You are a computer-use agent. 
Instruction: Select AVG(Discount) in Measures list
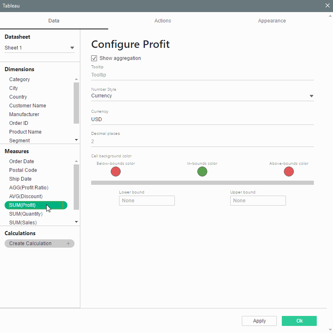coord(26,196)
